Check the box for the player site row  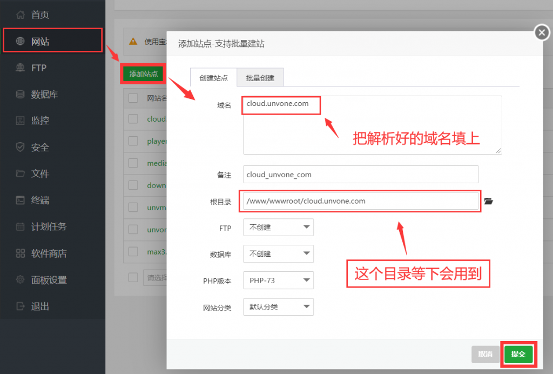point(133,141)
